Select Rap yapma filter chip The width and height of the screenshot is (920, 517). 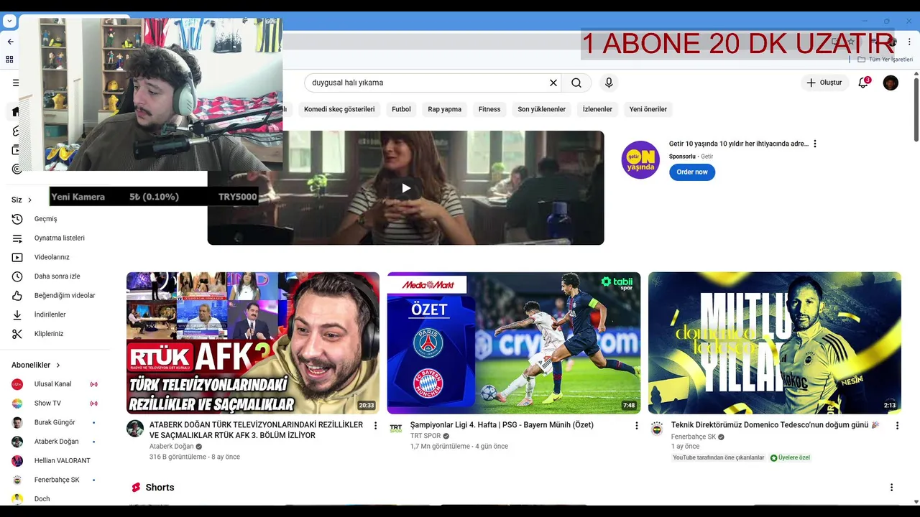(445, 109)
